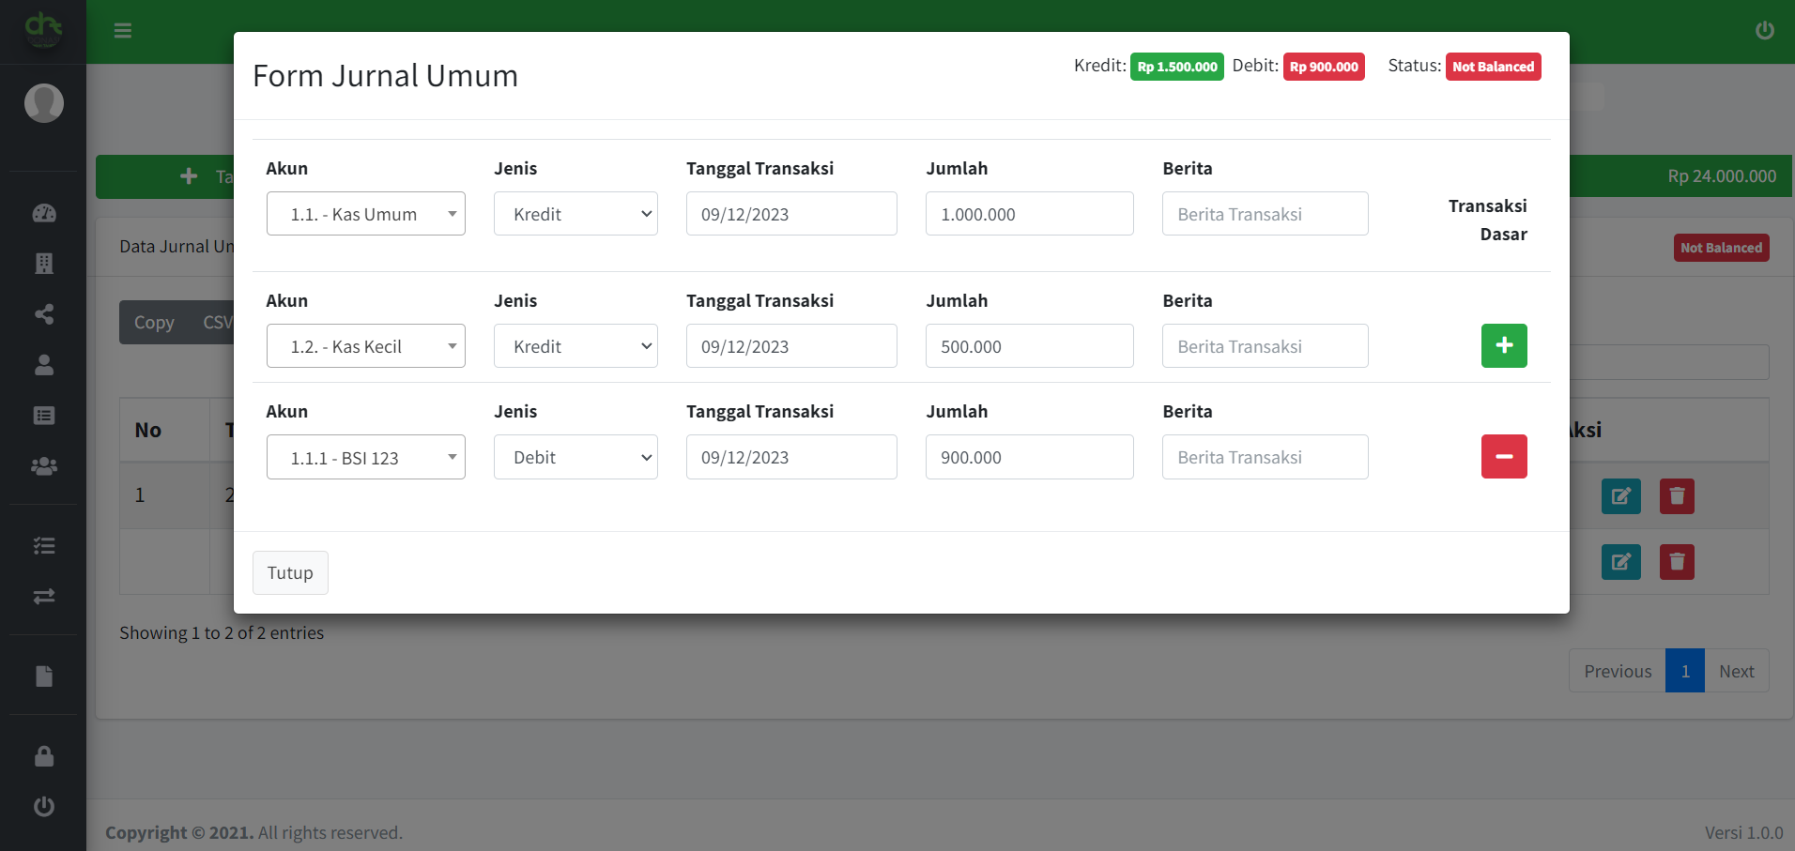Click the Jumlah field containing 500.000
This screenshot has width=1795, height=851.
tap(1029, 346)
